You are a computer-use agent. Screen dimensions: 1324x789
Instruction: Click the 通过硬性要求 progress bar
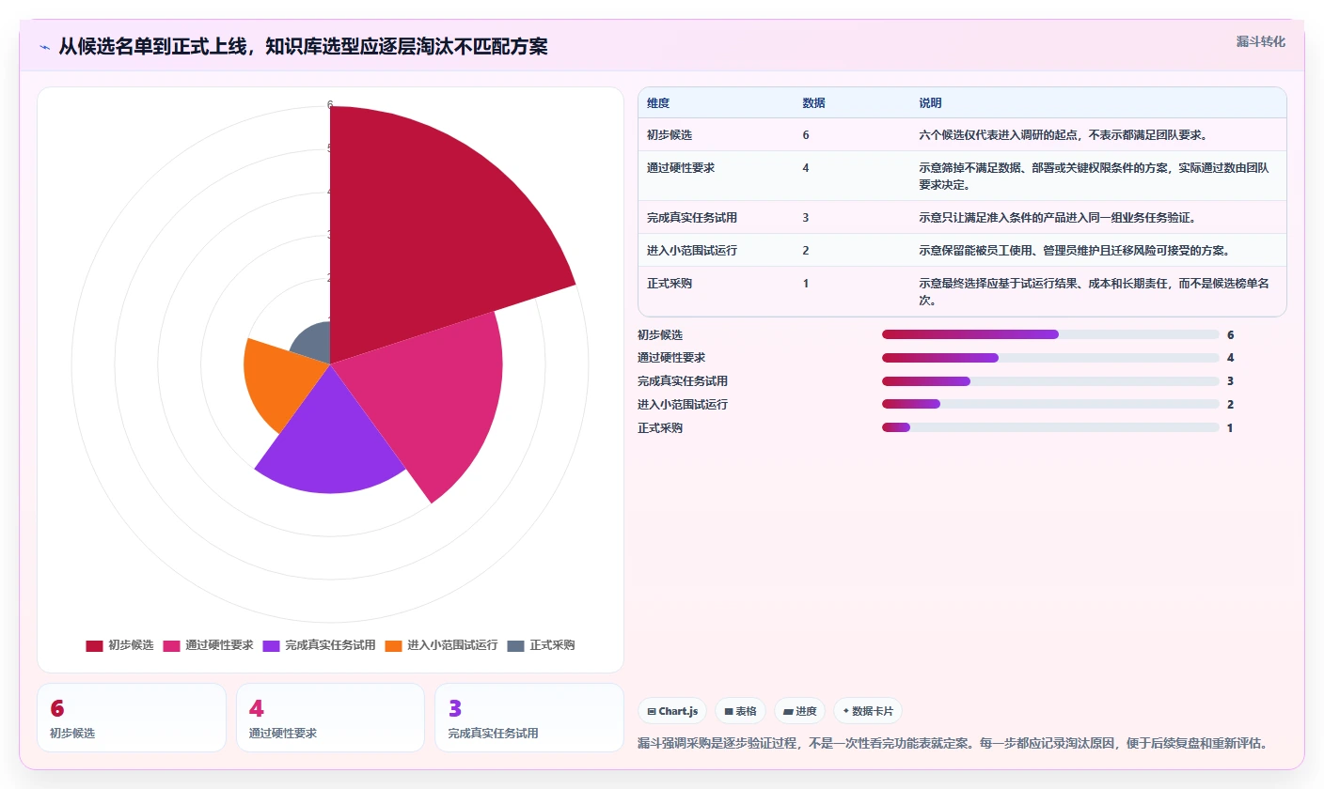click(1050, 358)
